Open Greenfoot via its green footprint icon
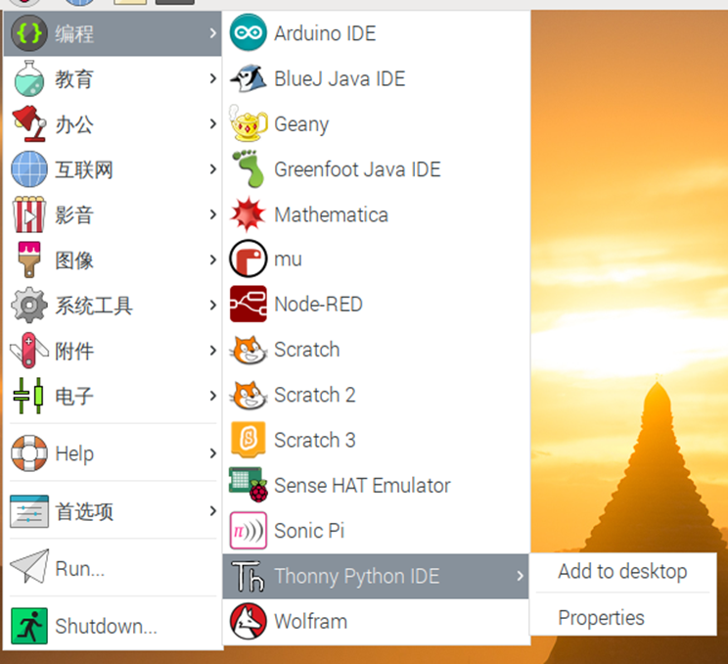Viewport: 728px width, 664px height. (248, 169)
